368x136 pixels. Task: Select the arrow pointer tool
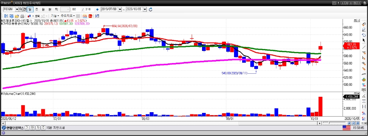click(364, 40)
